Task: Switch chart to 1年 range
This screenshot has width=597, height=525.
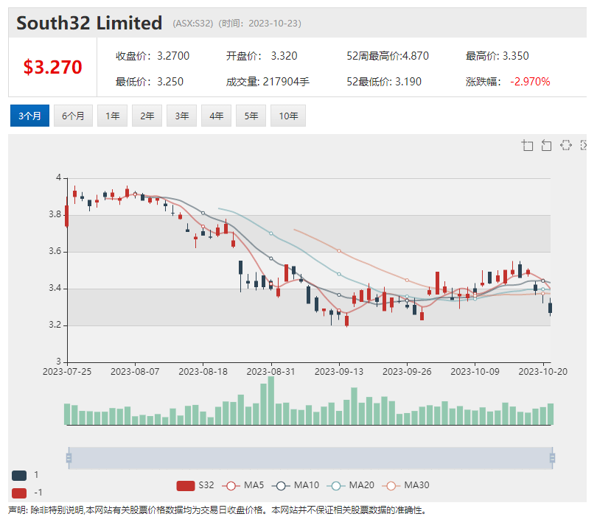Action: 113,116
